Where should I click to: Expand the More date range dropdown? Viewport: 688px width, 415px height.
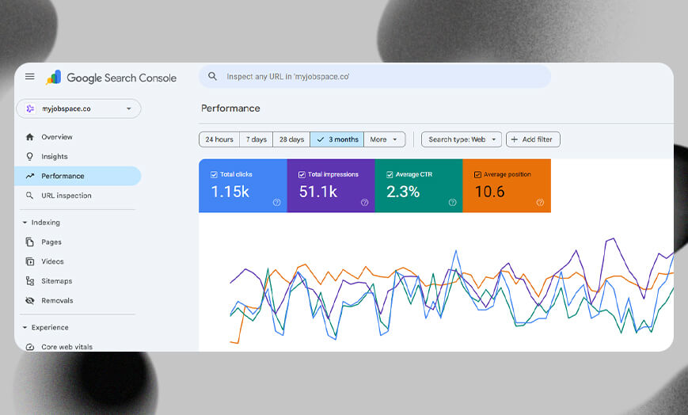(384, 139)
